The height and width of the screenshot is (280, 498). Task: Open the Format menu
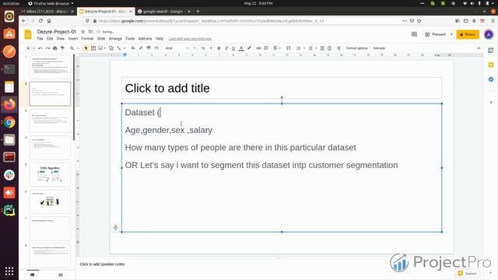(x=87, y=39)
